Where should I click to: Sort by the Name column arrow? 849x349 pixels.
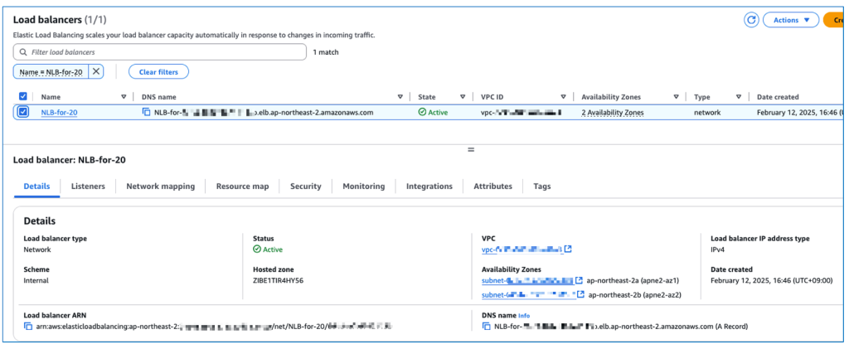pos(124,97)
